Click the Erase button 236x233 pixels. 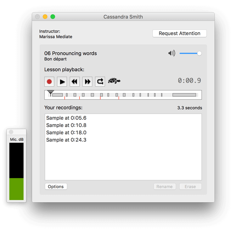[x=190, y=186]
